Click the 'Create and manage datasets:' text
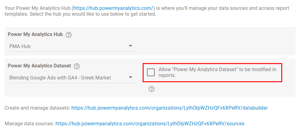 tap(37, 108)
